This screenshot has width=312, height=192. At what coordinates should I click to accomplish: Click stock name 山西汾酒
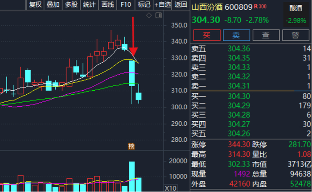click(x=207, y=8)
